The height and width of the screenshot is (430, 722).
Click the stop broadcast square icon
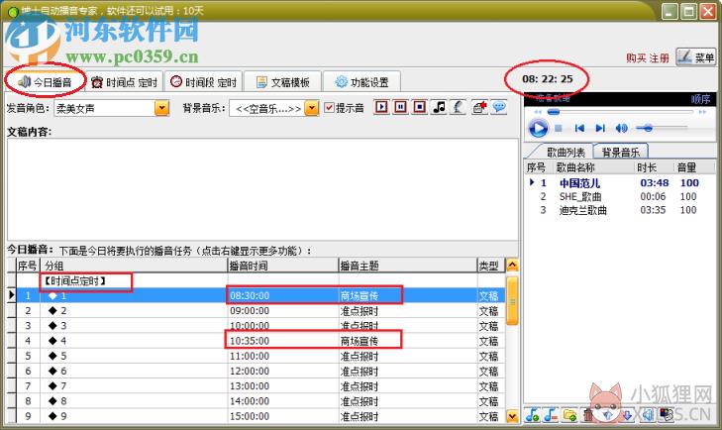[420, 107]
